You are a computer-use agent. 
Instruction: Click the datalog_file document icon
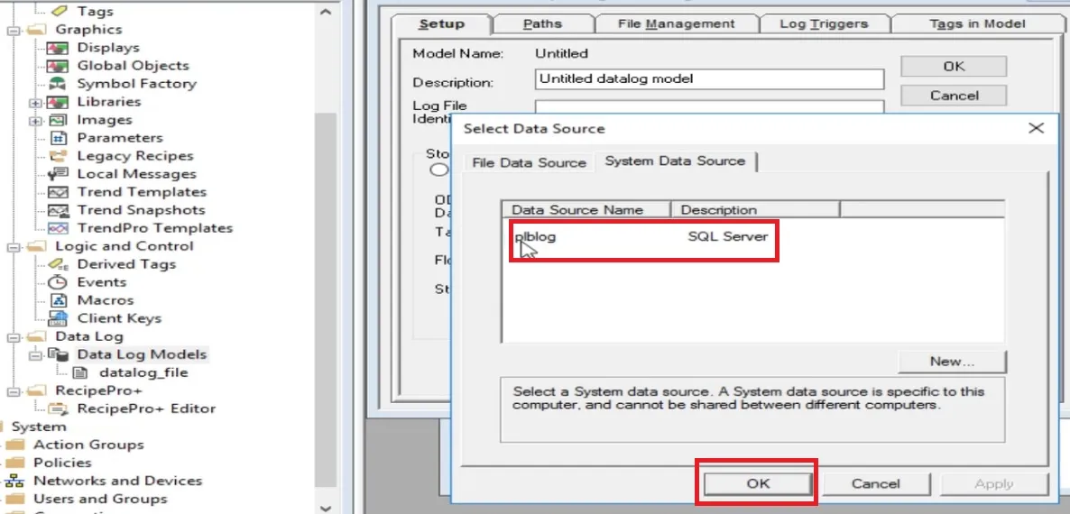(x=80, y=373)
